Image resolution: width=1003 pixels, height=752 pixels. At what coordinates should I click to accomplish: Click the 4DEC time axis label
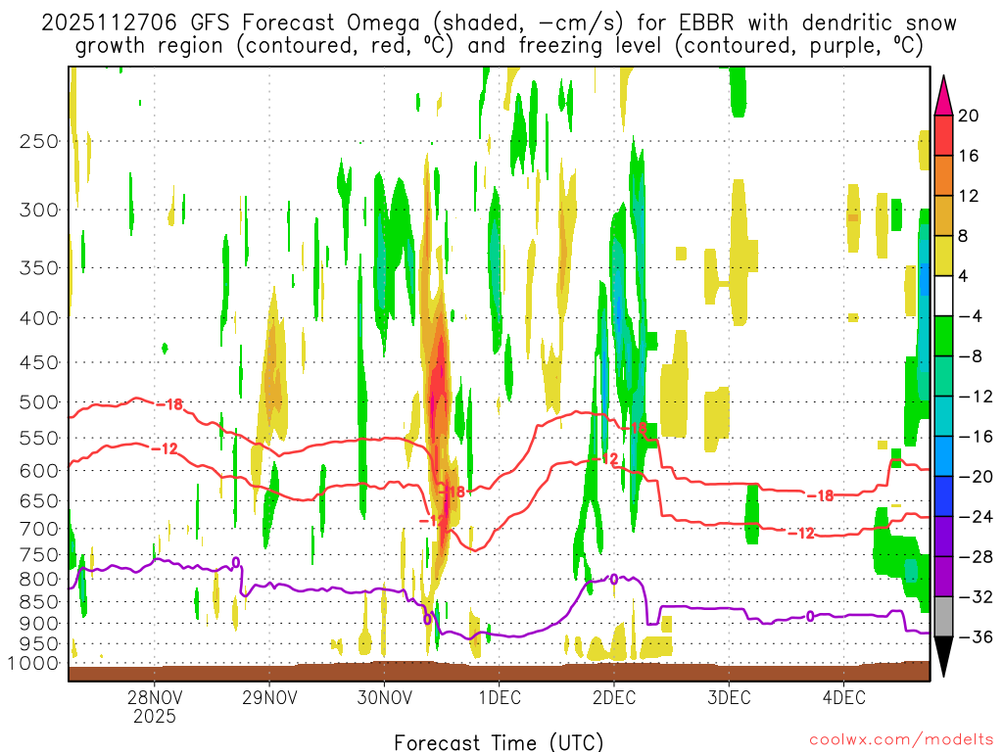(x=844, y=697)
